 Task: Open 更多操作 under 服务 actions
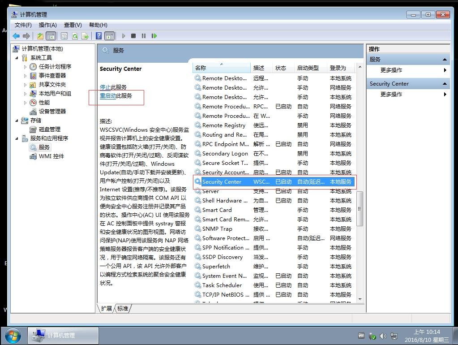pos(391,70)
